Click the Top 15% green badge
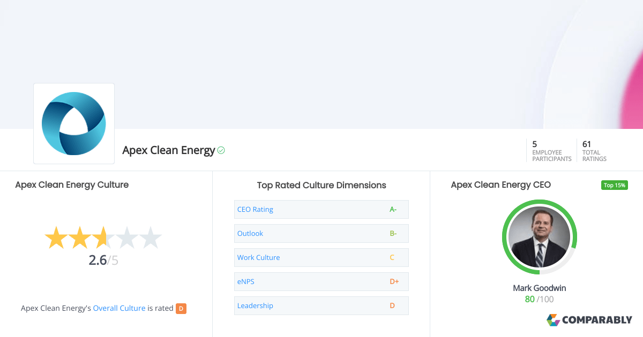This screenshot has height=337, width=643. pos(614,185)
